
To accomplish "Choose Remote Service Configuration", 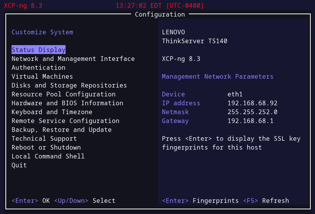I will 66,121.
